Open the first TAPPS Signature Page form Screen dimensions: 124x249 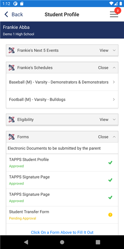click(62, 180)
